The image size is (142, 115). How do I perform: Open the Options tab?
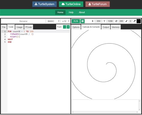pyautogui.click(x=76, y=27)
